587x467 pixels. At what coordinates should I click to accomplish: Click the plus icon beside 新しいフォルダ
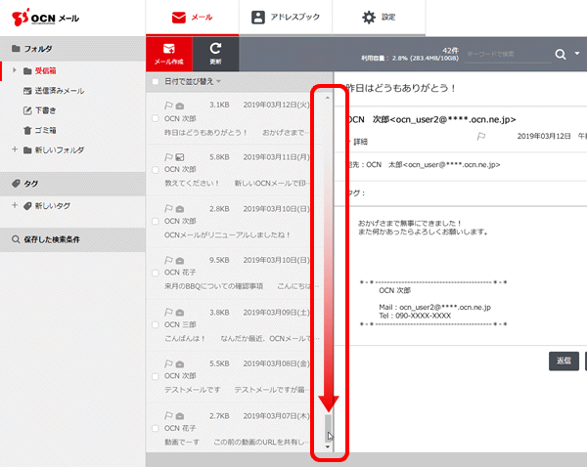[x=15, y=149]
